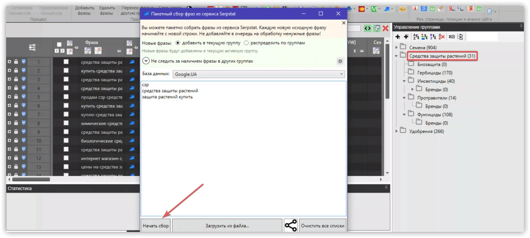Click the red X clear icon above table
Image resolution: width=530 pixels, height=238 pixels.
point(385,28)
